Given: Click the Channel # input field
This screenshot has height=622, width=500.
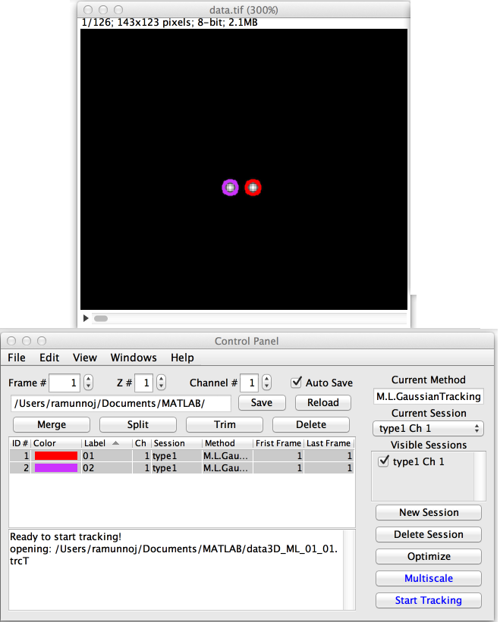Looking at the screenshot, I should pyautogui.click(x=250, y=383).
